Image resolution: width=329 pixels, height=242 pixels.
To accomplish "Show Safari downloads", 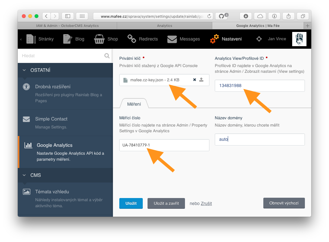I will tap(246, 16).
